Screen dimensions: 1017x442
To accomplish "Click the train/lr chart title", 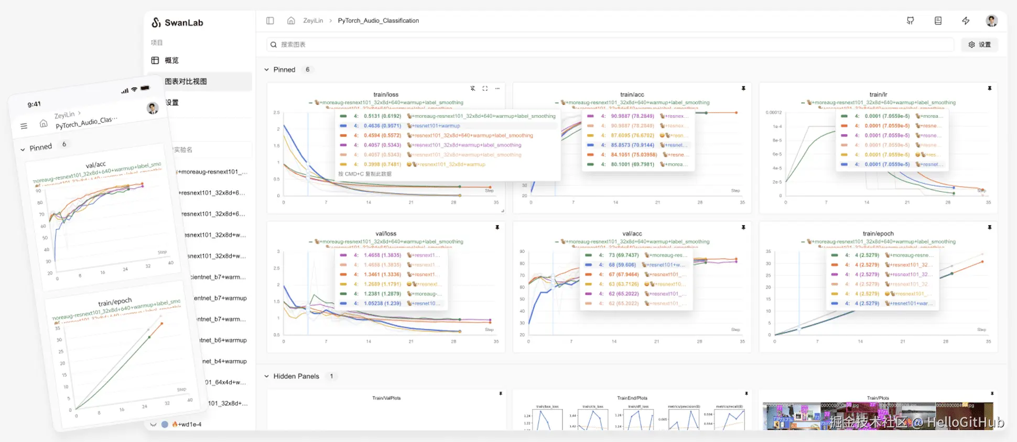I will pyautogui.click(x=878, y=95).
